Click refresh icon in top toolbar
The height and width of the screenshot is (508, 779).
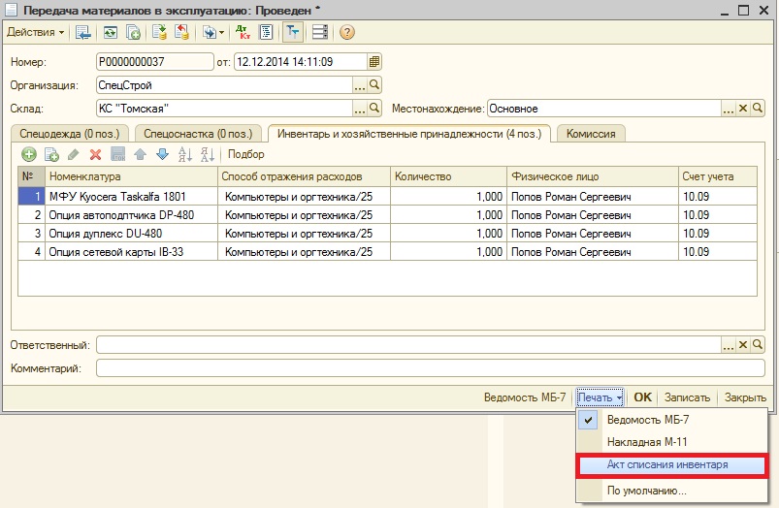(x=111, y=32)
